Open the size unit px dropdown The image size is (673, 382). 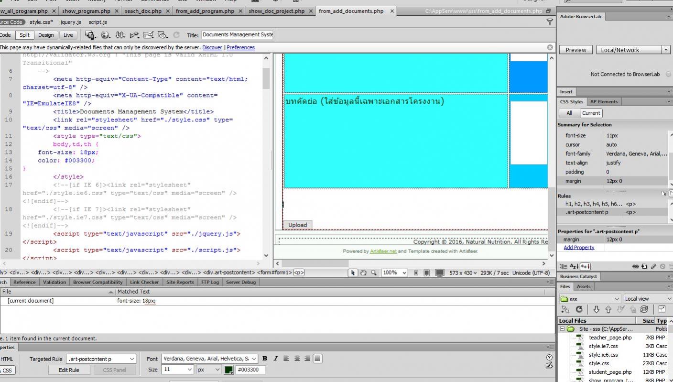pyautogui.click(x=209, y=370)
